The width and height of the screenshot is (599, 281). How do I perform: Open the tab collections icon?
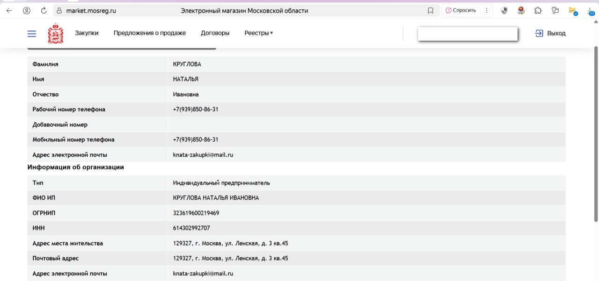click(x=555, y=10)
